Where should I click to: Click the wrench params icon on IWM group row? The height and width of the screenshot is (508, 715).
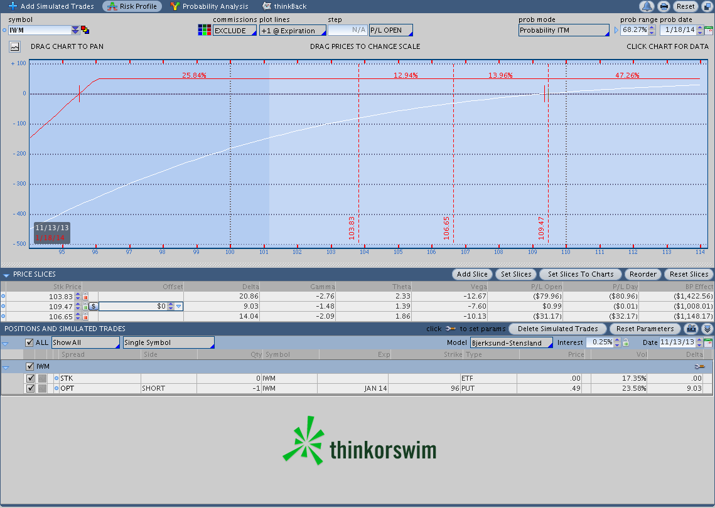[x=699, y=366]
